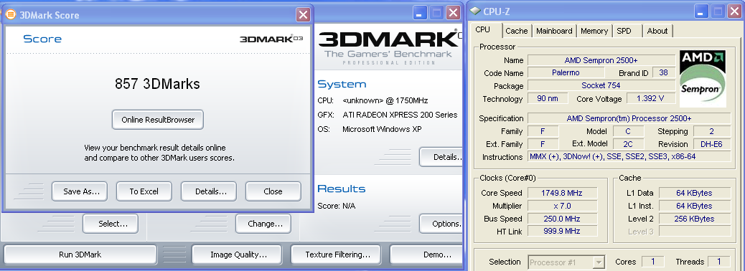Open the Online ResultBrowser
Screen dimensions: 745x271
[158, 120]
